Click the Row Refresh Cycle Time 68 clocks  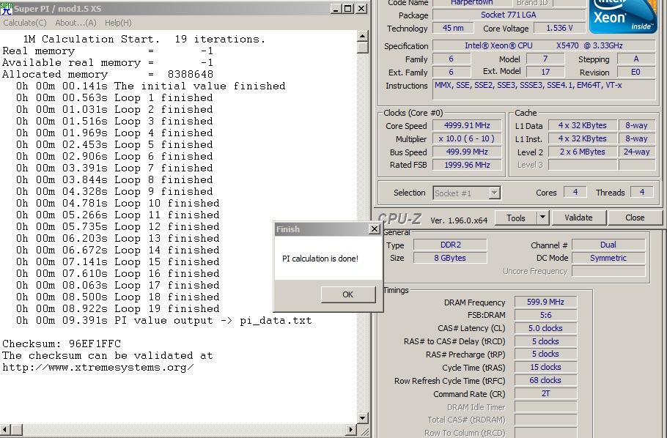(545, 380)
